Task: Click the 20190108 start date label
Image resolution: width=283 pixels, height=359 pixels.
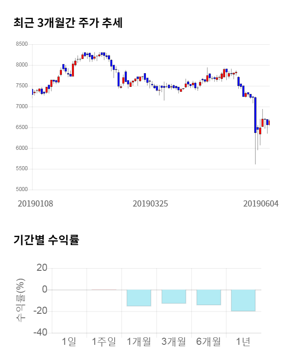Action: click(x=35, y=203)
